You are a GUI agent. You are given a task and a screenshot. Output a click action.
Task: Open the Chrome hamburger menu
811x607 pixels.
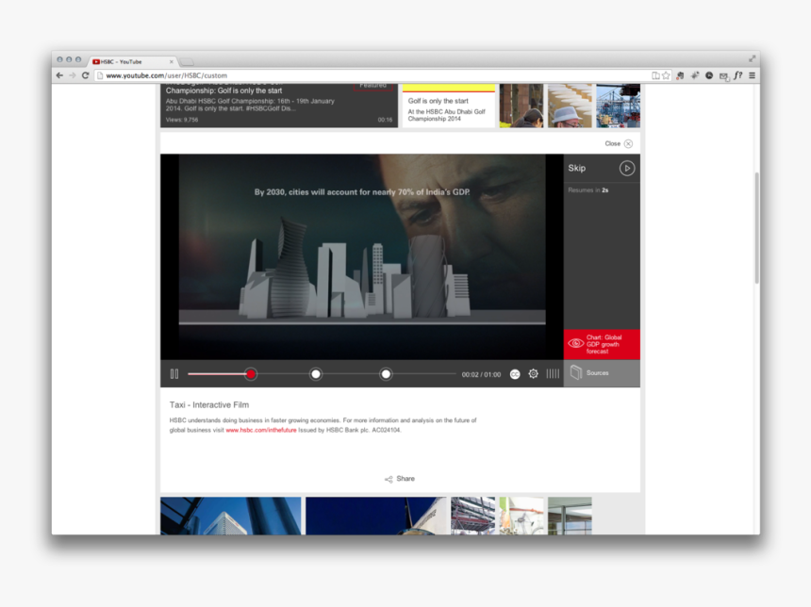pos(752,75)
